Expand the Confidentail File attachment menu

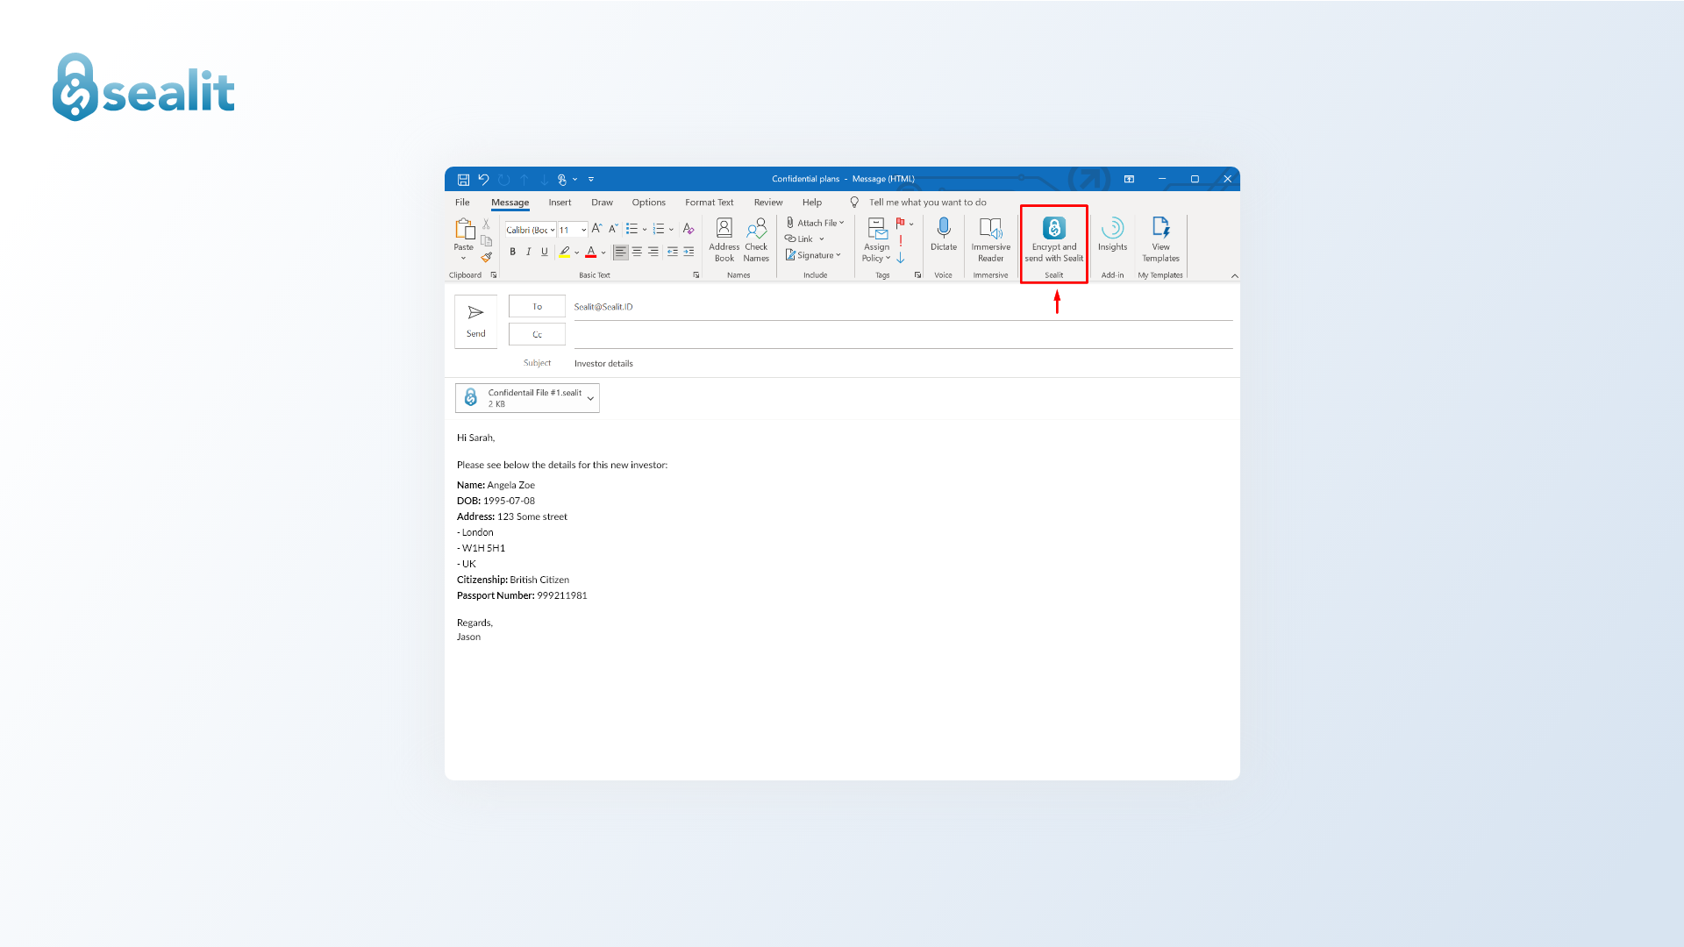tap(591, 398)
